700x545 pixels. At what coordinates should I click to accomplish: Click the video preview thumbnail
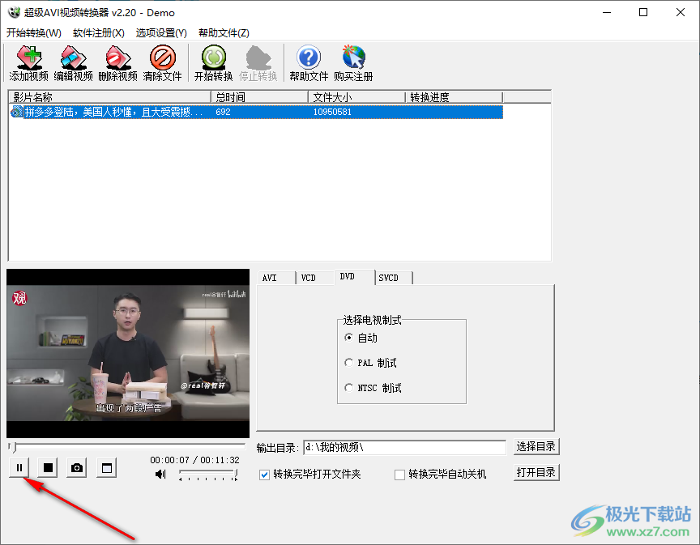click(128, 353)
